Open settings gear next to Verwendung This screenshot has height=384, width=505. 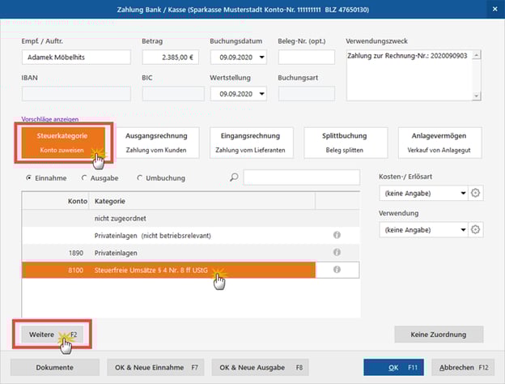(476, 230)
